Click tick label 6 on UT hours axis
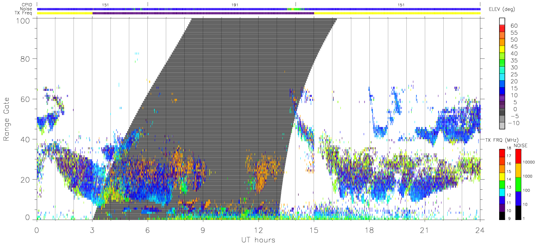This screenshot has width=540, height=249. pyautogui.click(x=148, y=230)
